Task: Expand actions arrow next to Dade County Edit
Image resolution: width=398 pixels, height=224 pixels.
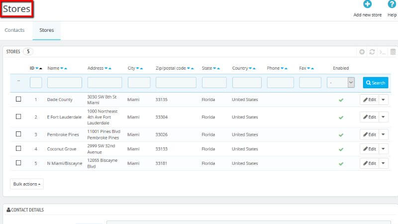Action: [x=383, y=100]
